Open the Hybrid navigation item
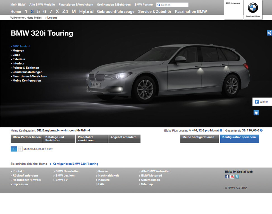The height and width of the screenshot is (214, 272). click(x=86, y=12)
